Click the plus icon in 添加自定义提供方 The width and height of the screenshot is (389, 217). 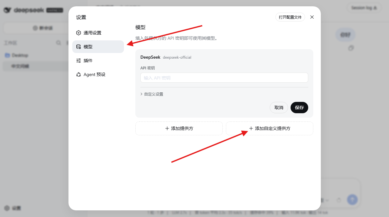pos(251,128)
